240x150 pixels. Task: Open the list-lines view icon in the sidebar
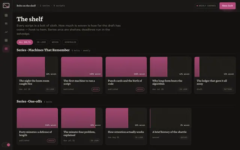[6, 23]
